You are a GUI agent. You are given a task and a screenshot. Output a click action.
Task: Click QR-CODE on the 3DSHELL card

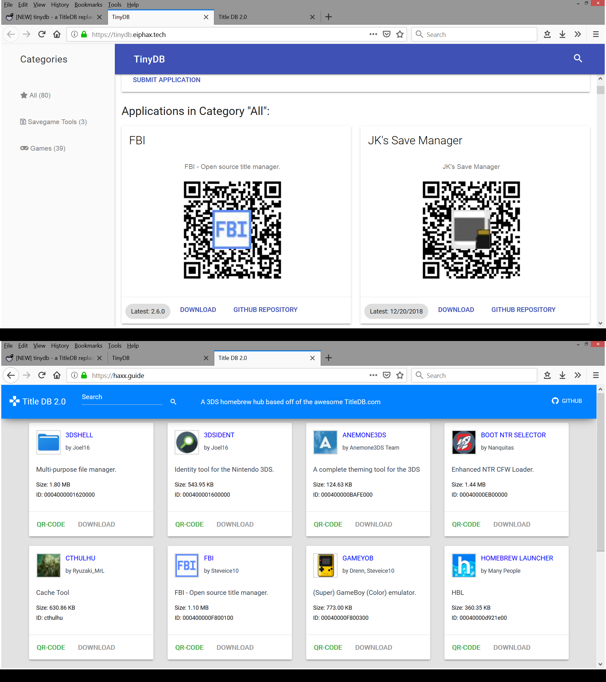51,524
